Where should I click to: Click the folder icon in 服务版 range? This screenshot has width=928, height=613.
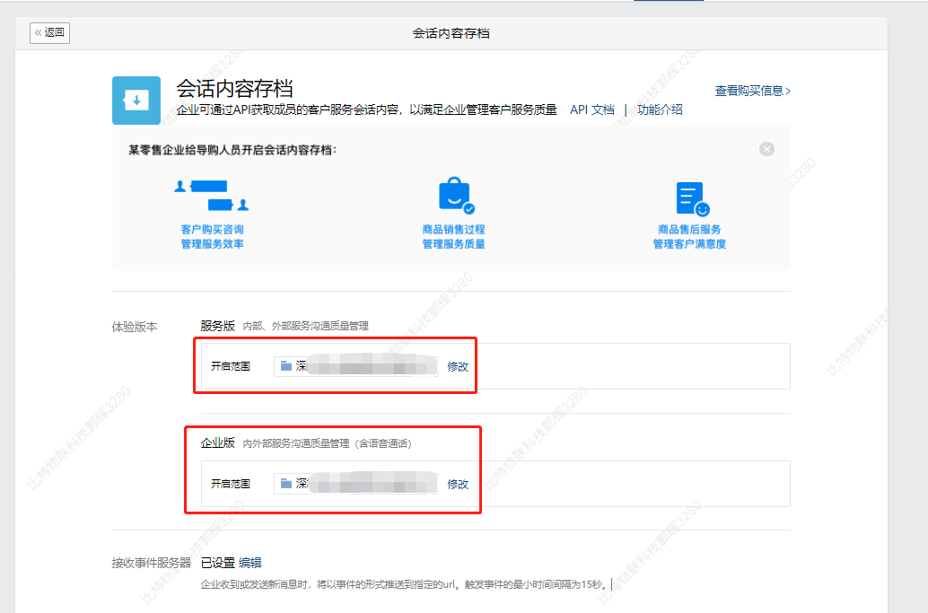click(286, 366)
